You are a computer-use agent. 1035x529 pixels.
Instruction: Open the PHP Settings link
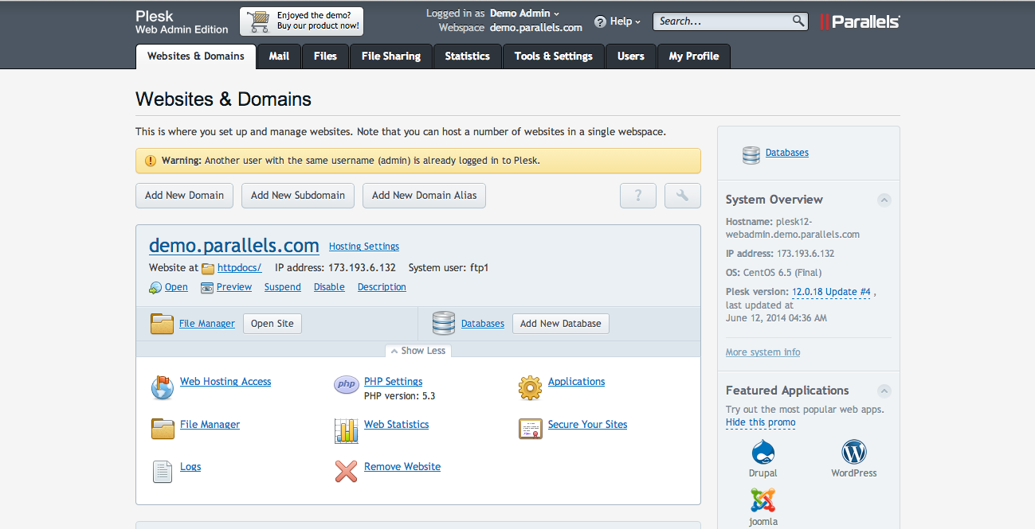point(394,382)
